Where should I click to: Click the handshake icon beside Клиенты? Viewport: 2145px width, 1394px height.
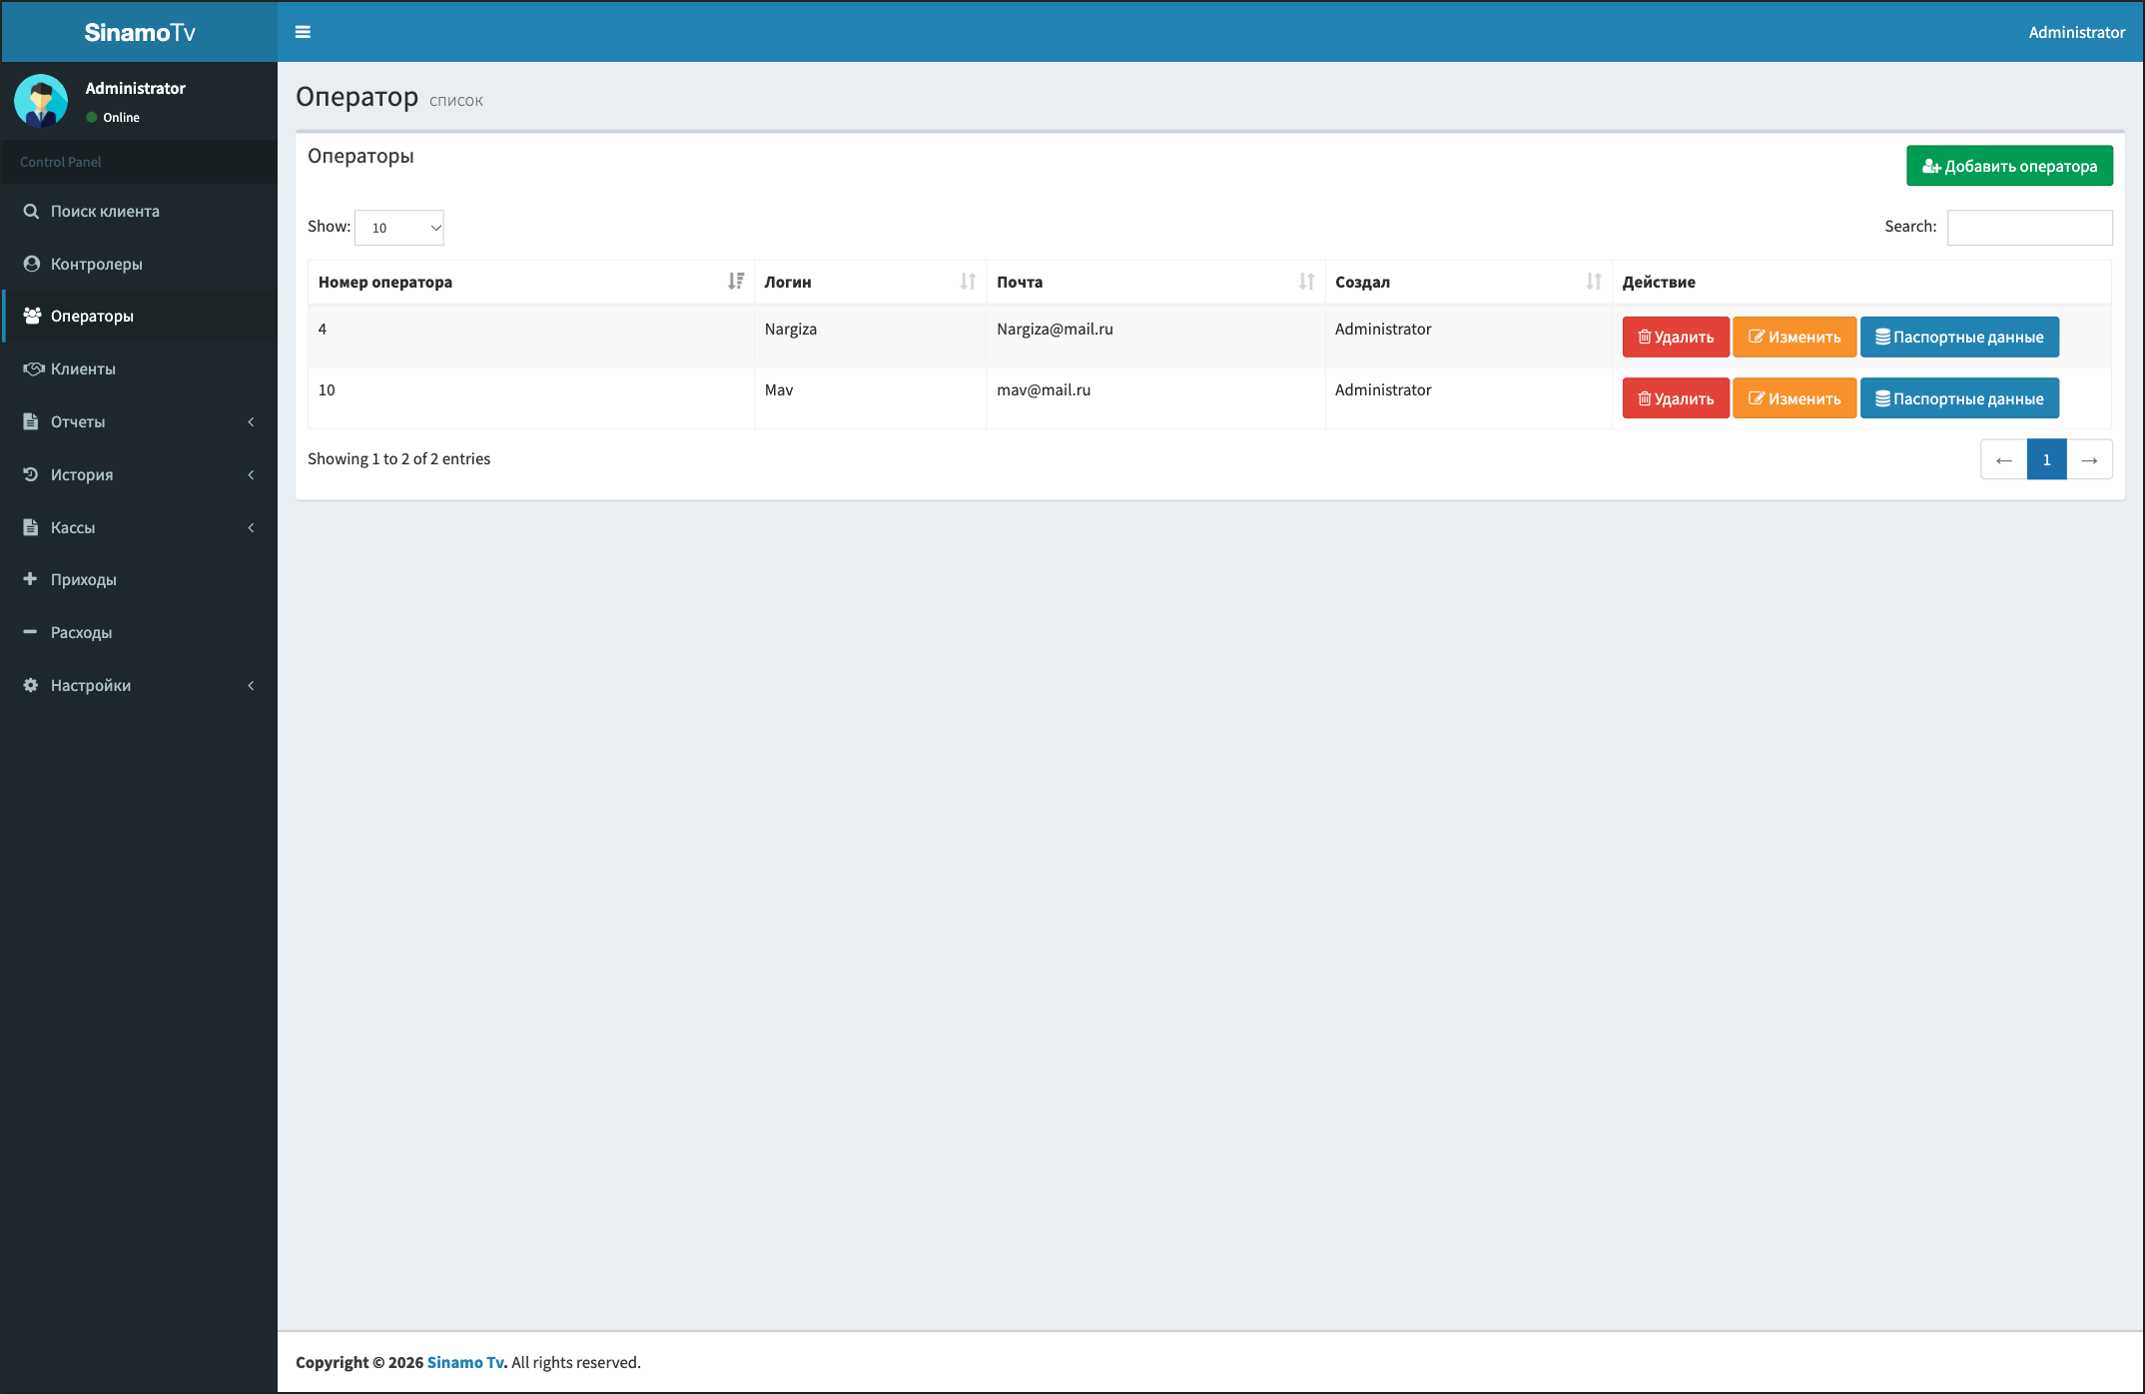(x=33, y=368)
